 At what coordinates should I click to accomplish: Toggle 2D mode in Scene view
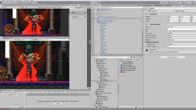tap(9, 40)
